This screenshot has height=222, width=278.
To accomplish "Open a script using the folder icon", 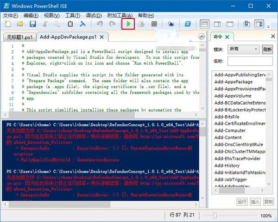I will point(20,24).
